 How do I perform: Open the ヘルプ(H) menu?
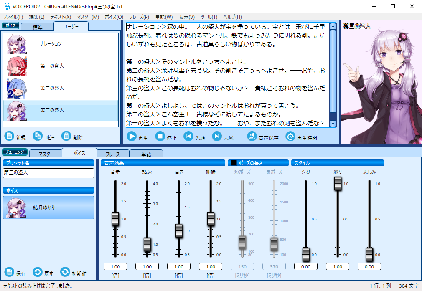[232, 17]
